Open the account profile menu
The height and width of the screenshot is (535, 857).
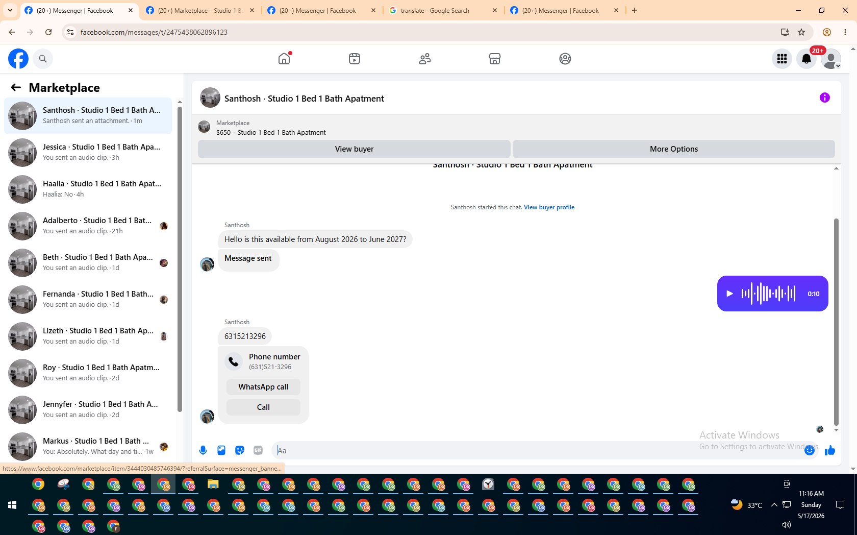pos(831,59)
